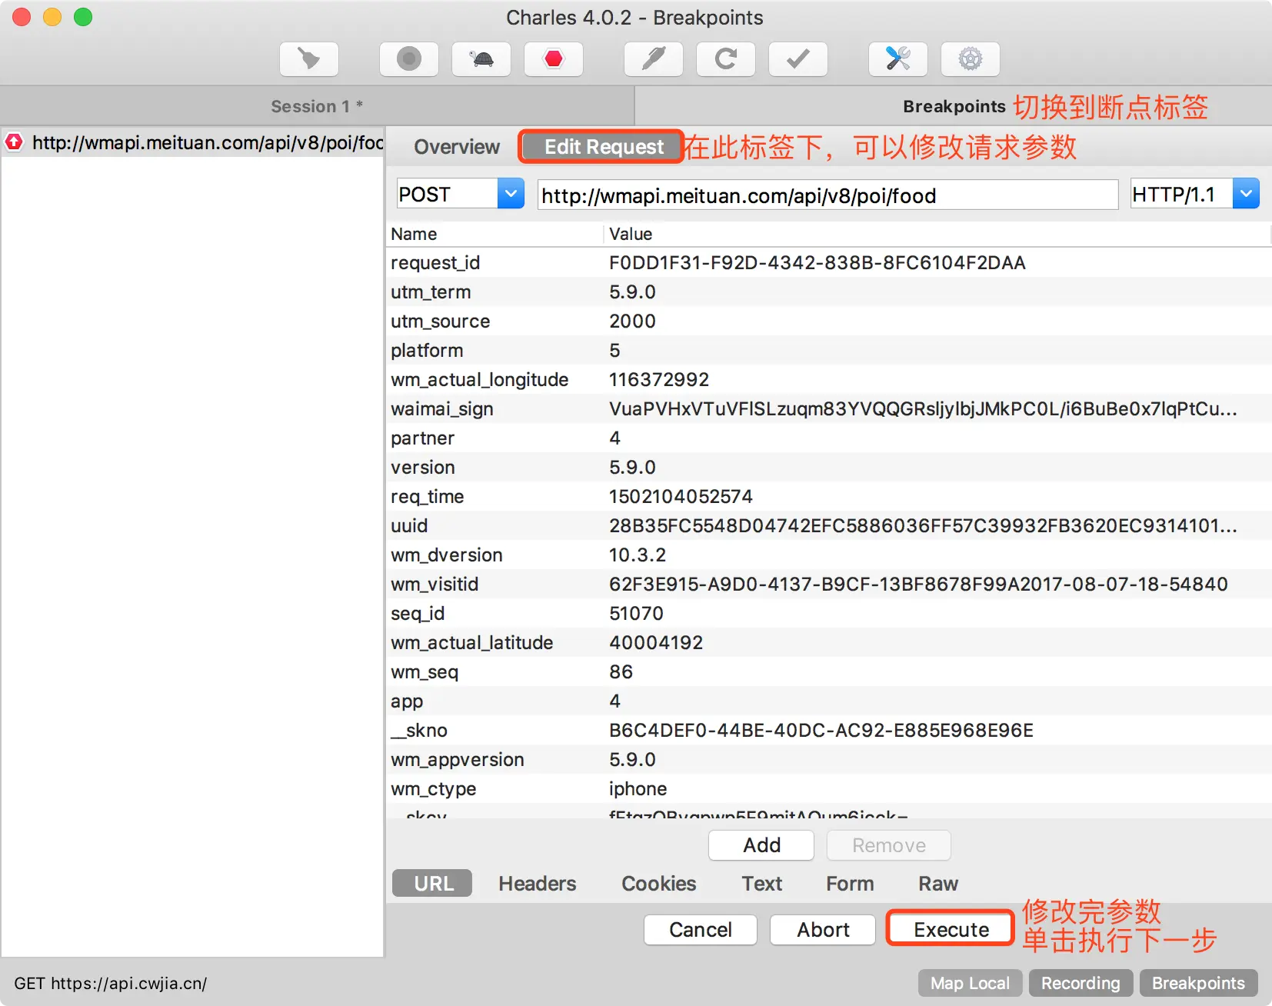Edit the request URL input field
The width and height of the screenshot is (1272, 1006).
coord(827,195)
